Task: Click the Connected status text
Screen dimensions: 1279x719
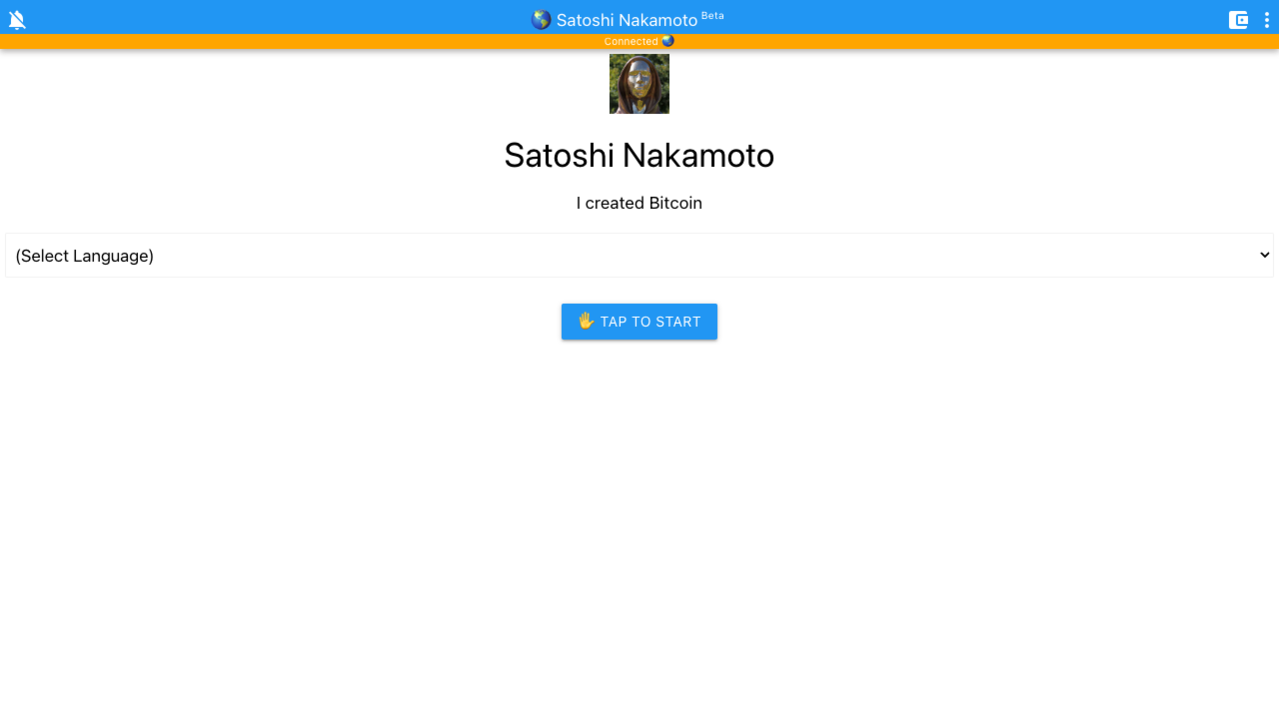Action: [631, 41]
